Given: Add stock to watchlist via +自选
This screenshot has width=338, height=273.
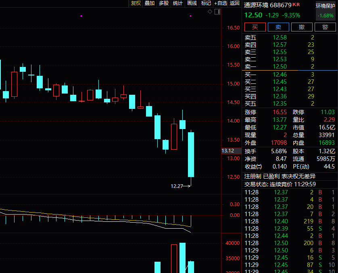Looking at the screenshot, I should 221,3.
